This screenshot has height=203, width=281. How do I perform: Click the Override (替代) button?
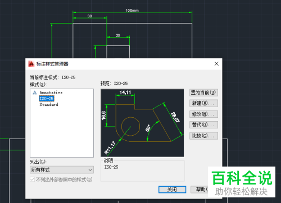point(203,124)
